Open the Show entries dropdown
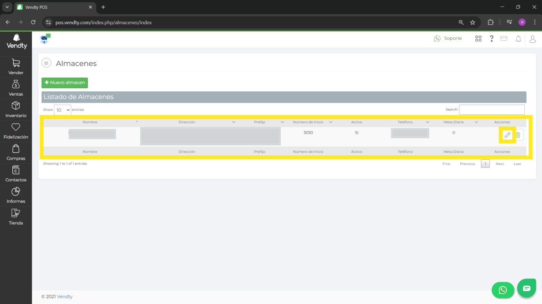Screen dimensions: 542x304 pos(62,110)
